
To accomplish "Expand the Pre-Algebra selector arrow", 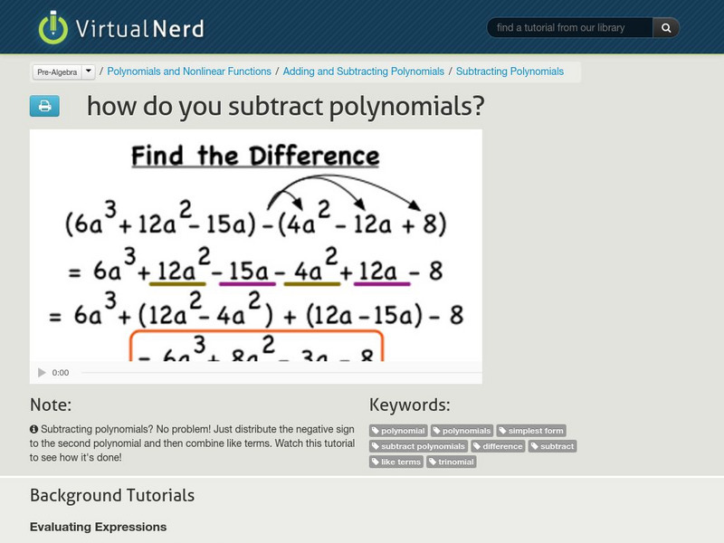I will pos(87,70).
